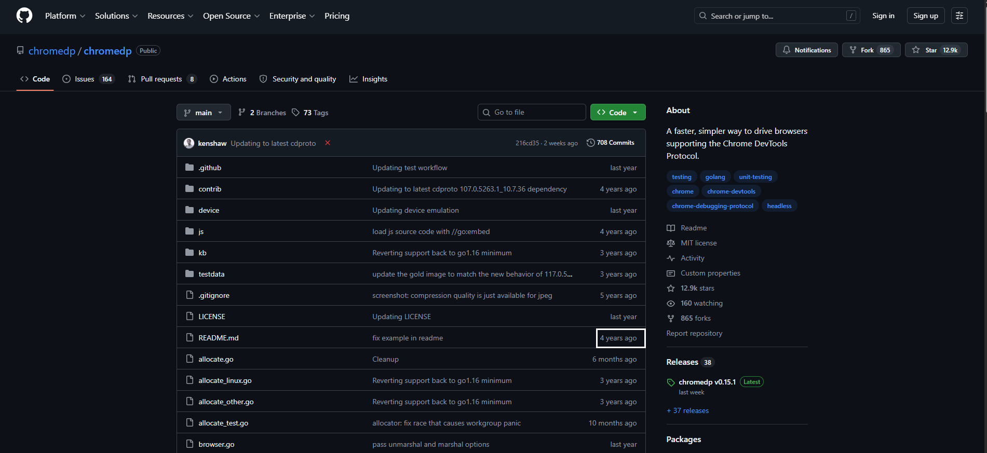Open the 708 Commits history link

[611, 143]
